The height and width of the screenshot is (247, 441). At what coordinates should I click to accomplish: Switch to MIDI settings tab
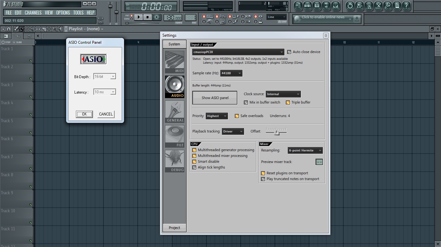point(175,62)
